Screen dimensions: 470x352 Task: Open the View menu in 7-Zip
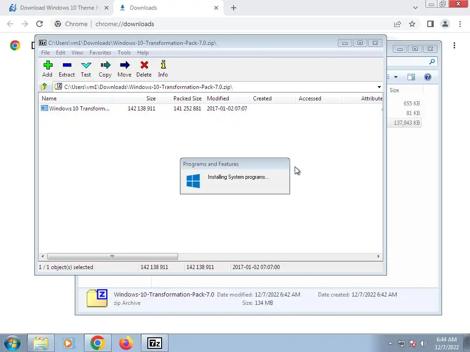tap(77, 53)
